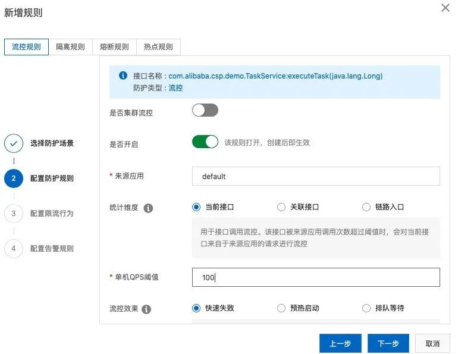This screenshot has height=354, width=458.
Task: Turn off the 是否开启 switch
Action: click(205, 142)
